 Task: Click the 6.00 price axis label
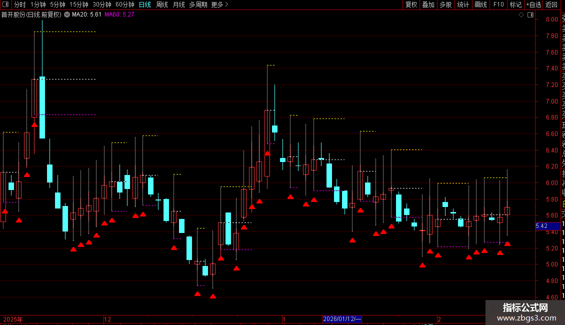(551, 182)
